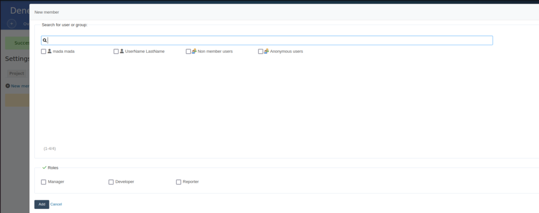Enable the Anonymous users checkbox
Screen dimensions: 539x213
tap(261, 52)
